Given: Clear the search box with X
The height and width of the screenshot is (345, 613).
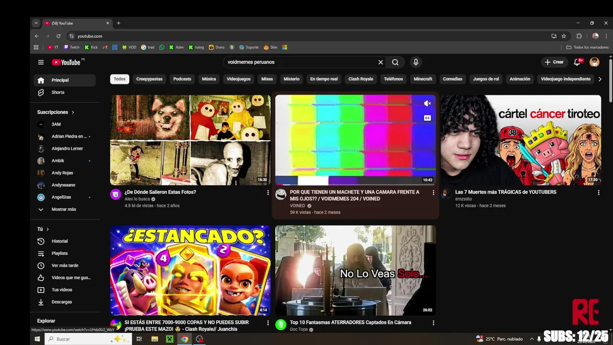Looking at the screenshot, I should tap(381, 62).
